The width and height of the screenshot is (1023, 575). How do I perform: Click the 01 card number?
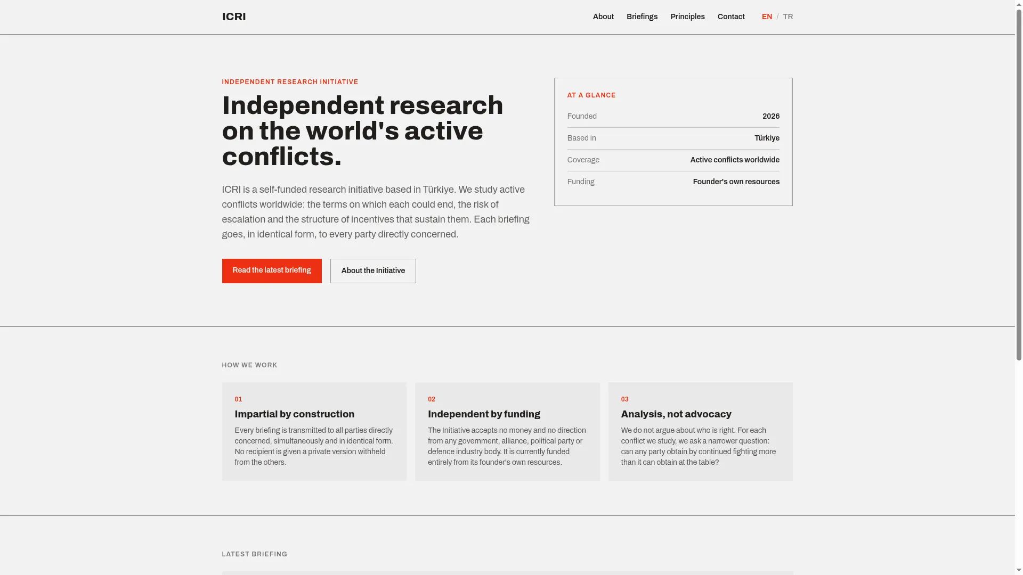point(238,399)
